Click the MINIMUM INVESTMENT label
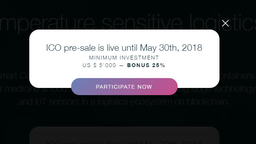 coord(124,58)
